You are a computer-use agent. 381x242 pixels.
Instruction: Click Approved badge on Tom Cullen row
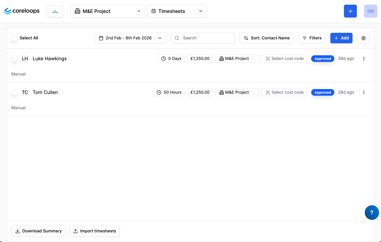[x=323, y=92]
